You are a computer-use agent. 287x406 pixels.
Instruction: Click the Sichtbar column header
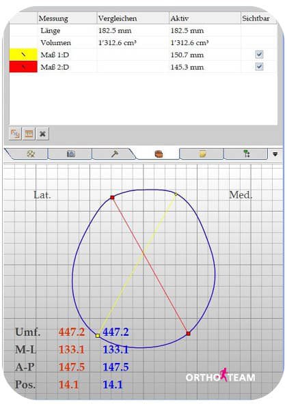tap(258, 18)
